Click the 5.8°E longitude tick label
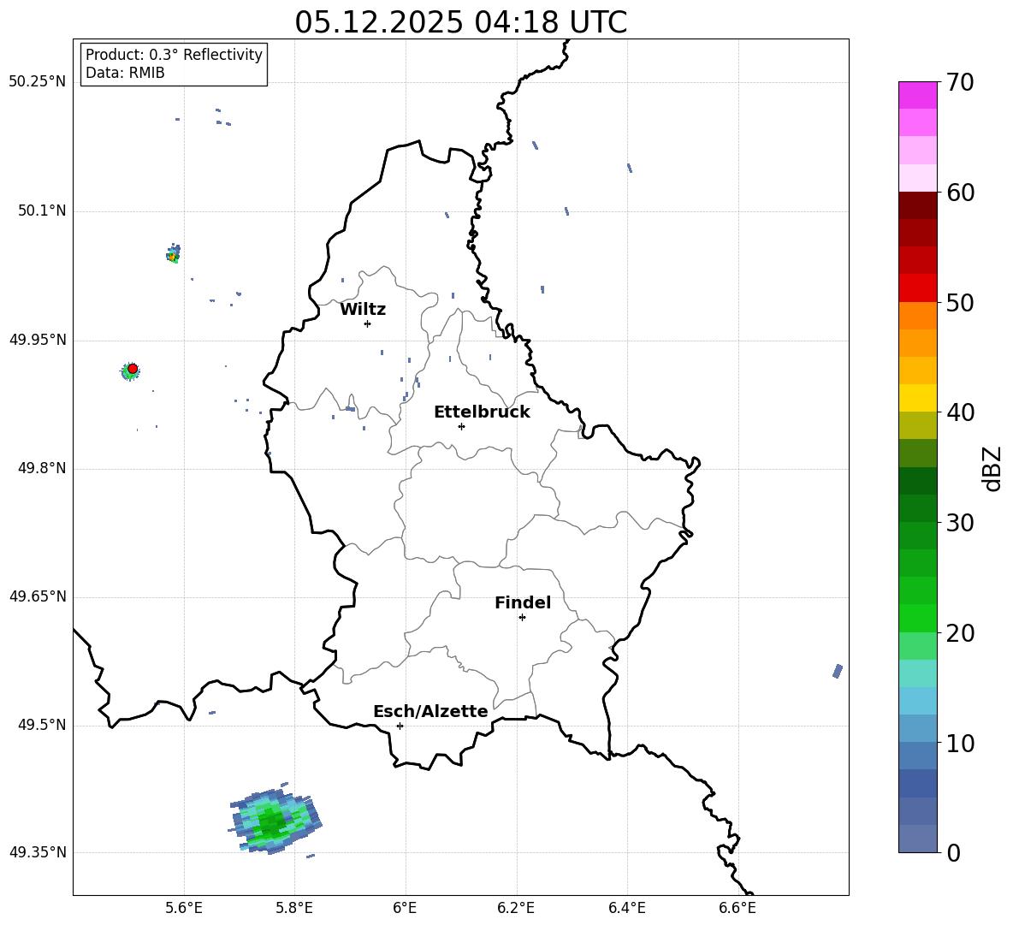 click(294, 908)
